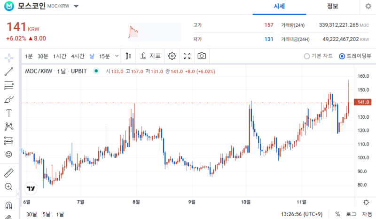Open the XABCD pattern tool
Image resolution: width=376 pixels, height=219 pixels.
[9, 126]
